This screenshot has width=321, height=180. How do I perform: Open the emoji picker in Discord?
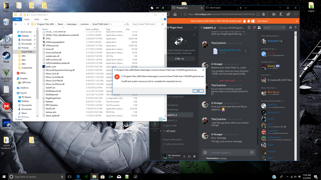(252, 153)
